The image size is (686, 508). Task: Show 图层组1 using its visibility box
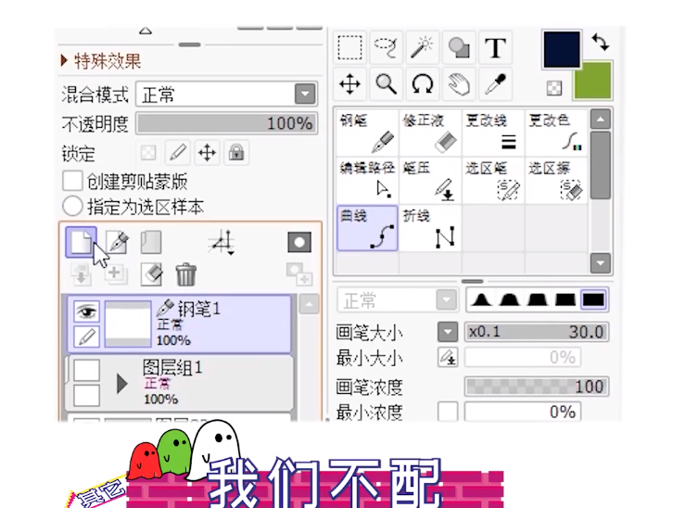86,370
